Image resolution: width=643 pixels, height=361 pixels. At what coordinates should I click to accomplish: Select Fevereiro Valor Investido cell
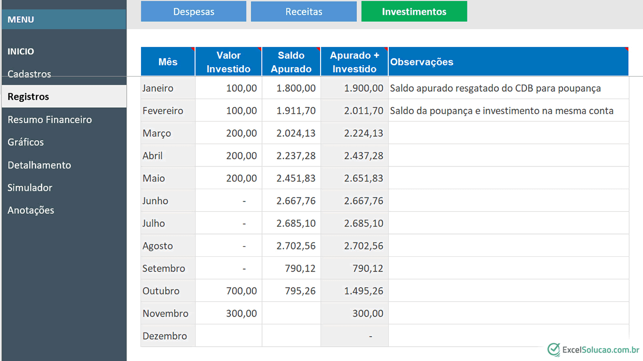tap(229, 111)
